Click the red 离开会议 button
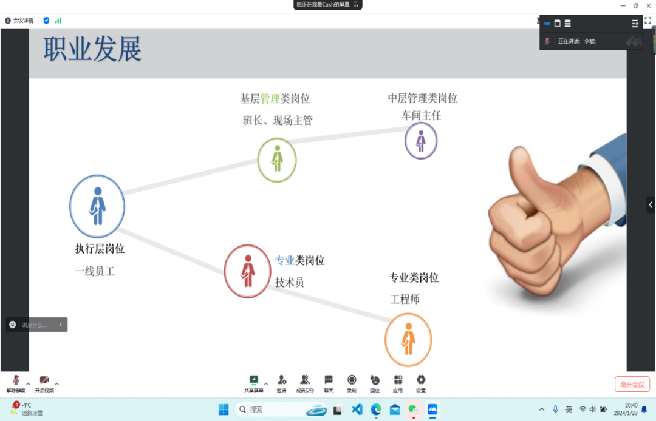 [x=632, y=384]
